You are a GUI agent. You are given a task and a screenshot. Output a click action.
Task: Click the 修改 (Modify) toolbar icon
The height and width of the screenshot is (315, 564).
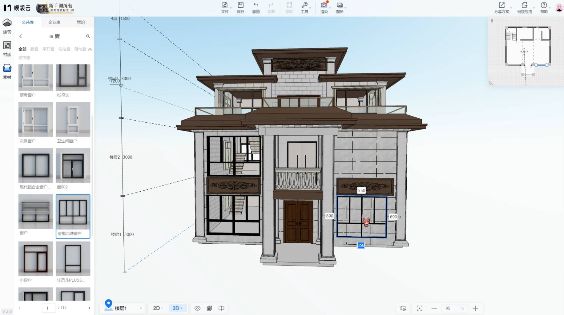(x=289, y=7)
